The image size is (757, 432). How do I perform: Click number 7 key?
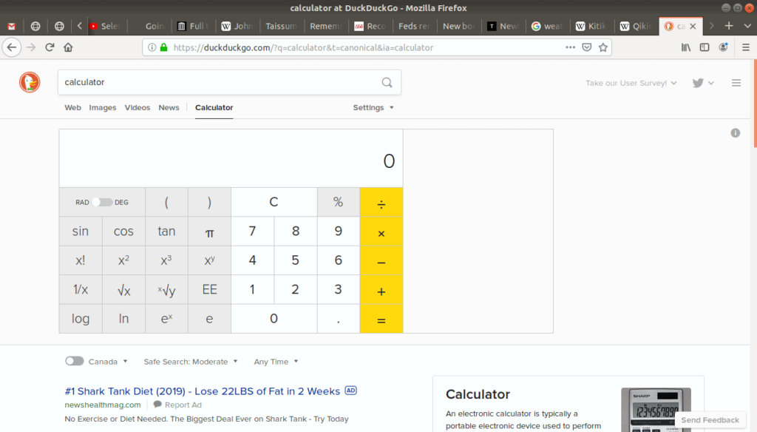click(x=253, y=232)
